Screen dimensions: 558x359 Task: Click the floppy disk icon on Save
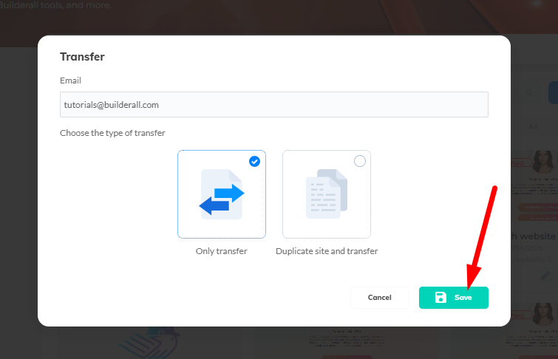440,297
